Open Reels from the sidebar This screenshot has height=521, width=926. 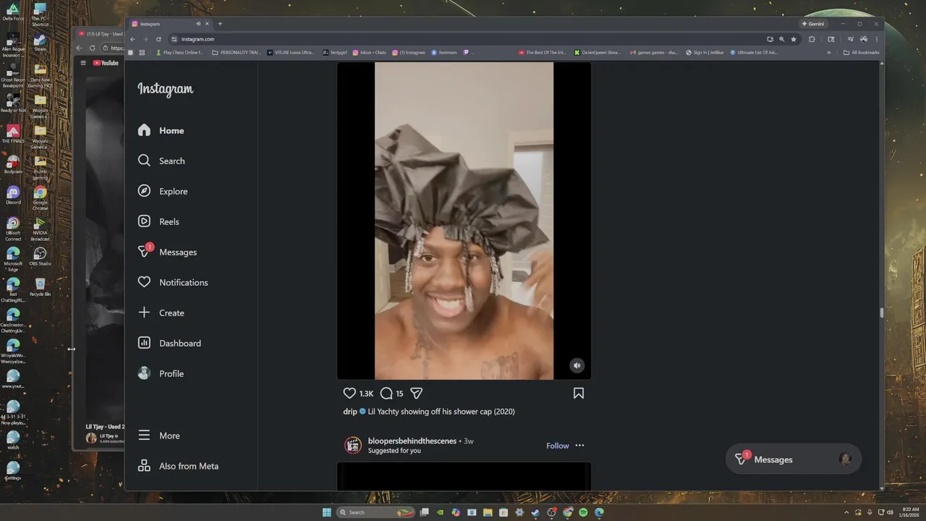[x=158, y=221]
